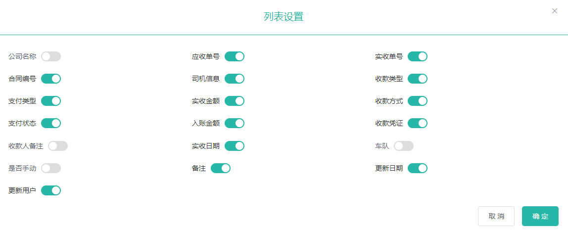568x230 pixels.
Task: Click the 取消 cancel button
Action: click(x=496, y=216)
